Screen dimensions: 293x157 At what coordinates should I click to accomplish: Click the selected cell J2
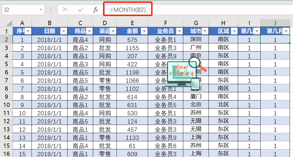point(275,39)
